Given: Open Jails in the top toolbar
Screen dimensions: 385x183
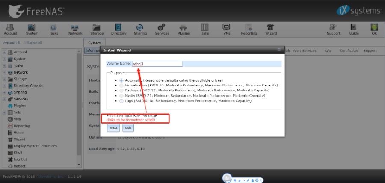Looking at the screenshot, I should [205, 30].
